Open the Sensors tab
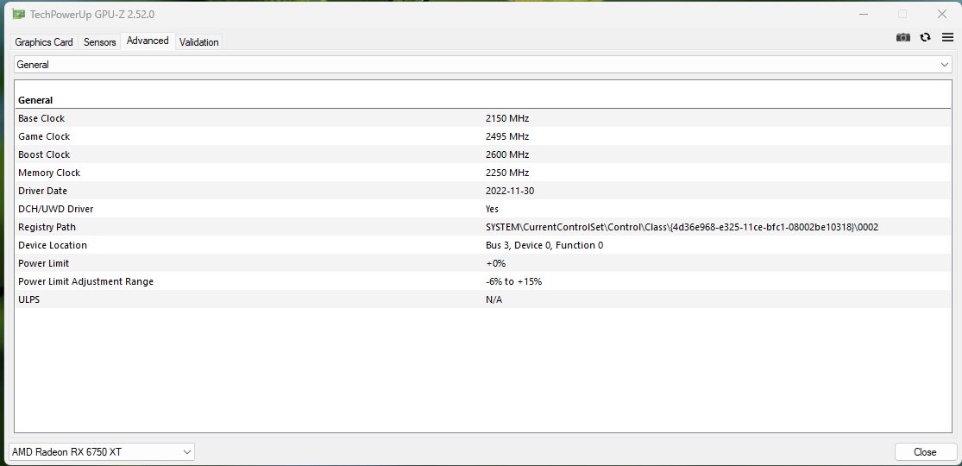The width and height of the screenshot is (962, 466). (99, 41)
